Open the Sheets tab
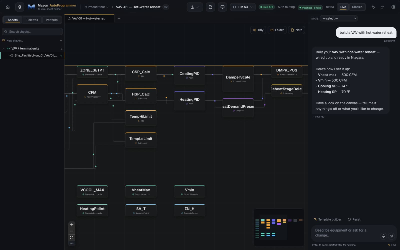The image size is (400, 250). tap(12, 20)
